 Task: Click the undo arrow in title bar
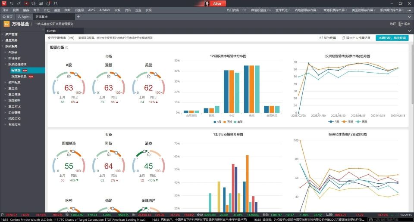[x=12, y=3]
